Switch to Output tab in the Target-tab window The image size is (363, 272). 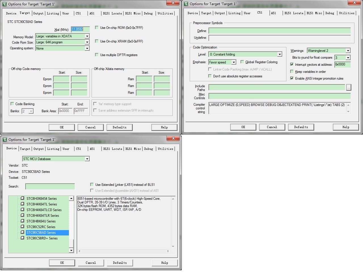coord(39,13)
